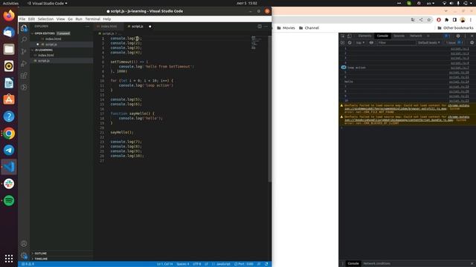Toggle live expression eye icon in Console
Viewport: 476px width, 267px height.
371,43
